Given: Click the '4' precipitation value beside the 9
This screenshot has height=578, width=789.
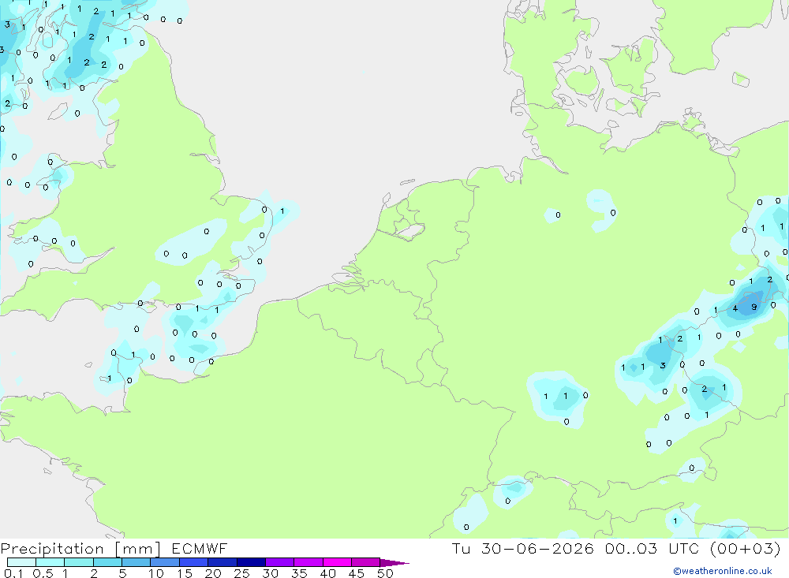Looking at the screenshot, I should [735, 308].
